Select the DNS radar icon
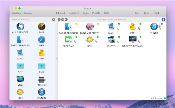This screenshot has height=108, width=175. point(41,27)
